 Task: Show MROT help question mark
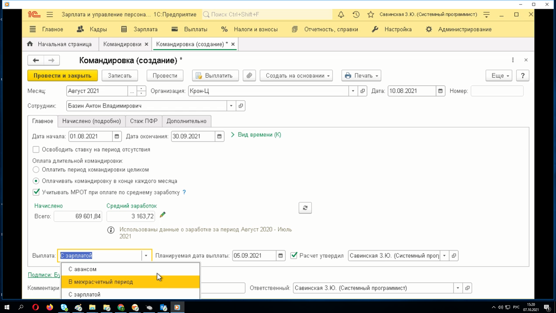click(x=184, y=192)
